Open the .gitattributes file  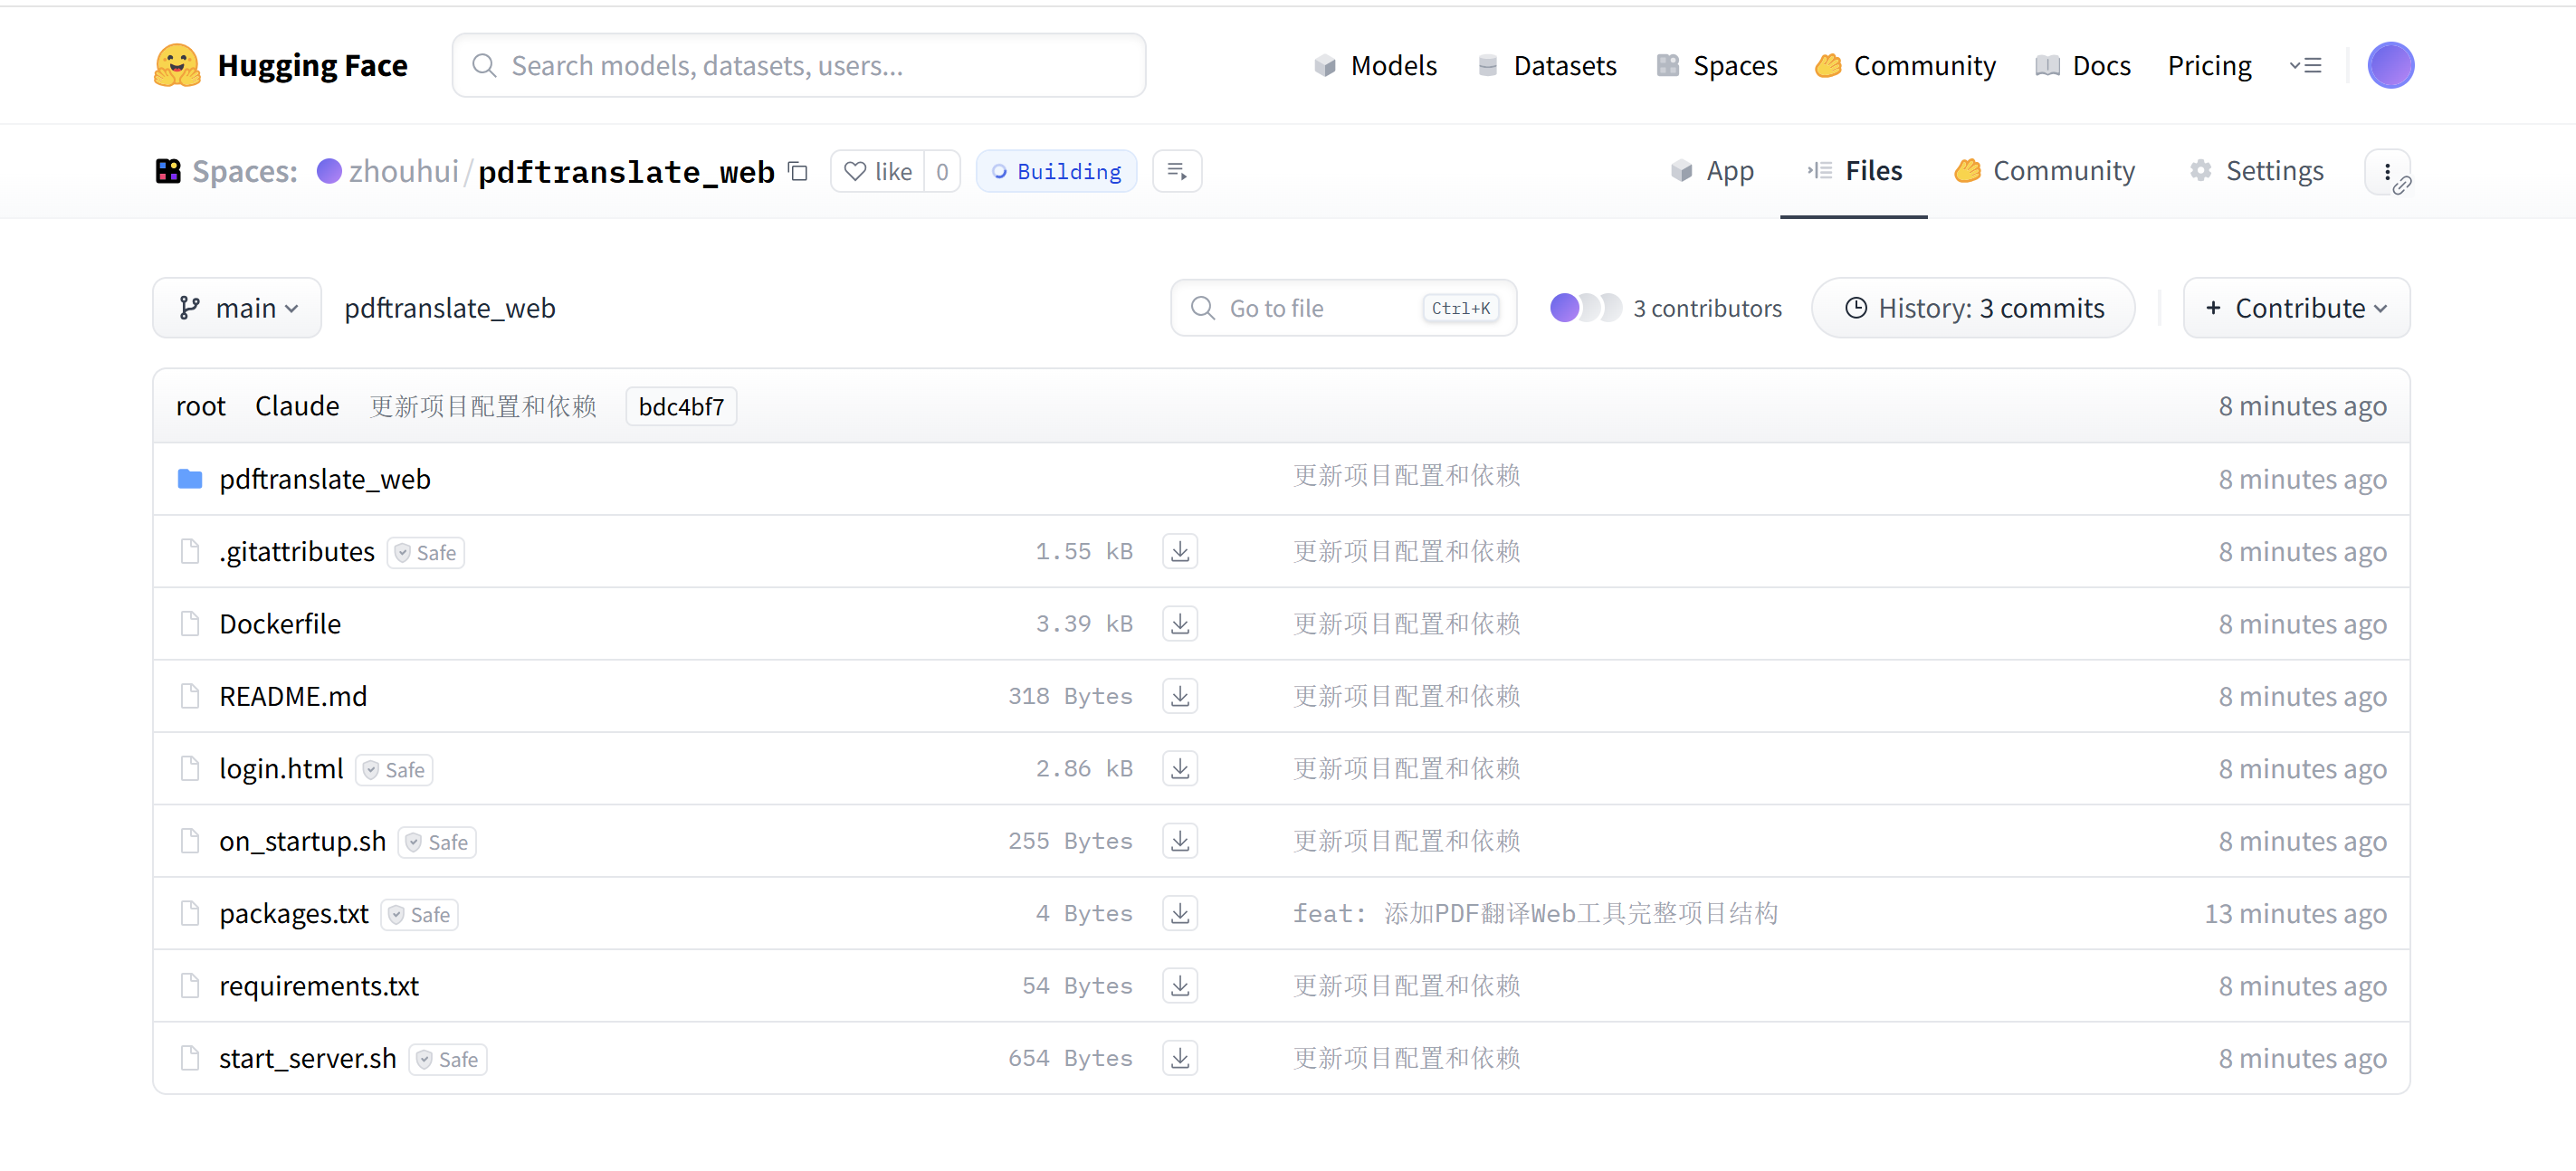point(297,551)
